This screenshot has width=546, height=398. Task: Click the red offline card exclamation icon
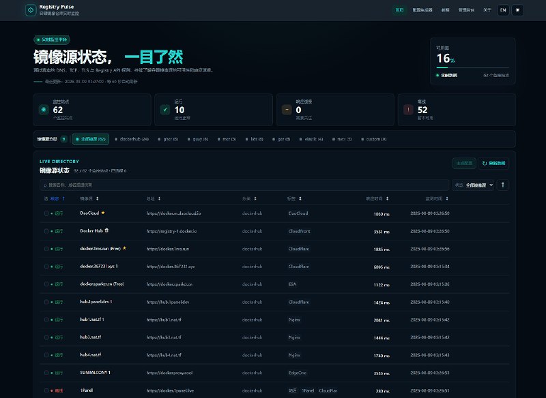[x=408, y=110]
